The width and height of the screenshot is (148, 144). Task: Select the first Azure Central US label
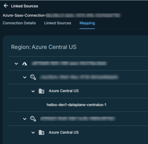(x=64, y=91)
